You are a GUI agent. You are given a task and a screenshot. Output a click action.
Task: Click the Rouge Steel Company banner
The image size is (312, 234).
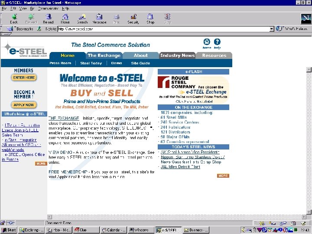(x=193, y=89)
